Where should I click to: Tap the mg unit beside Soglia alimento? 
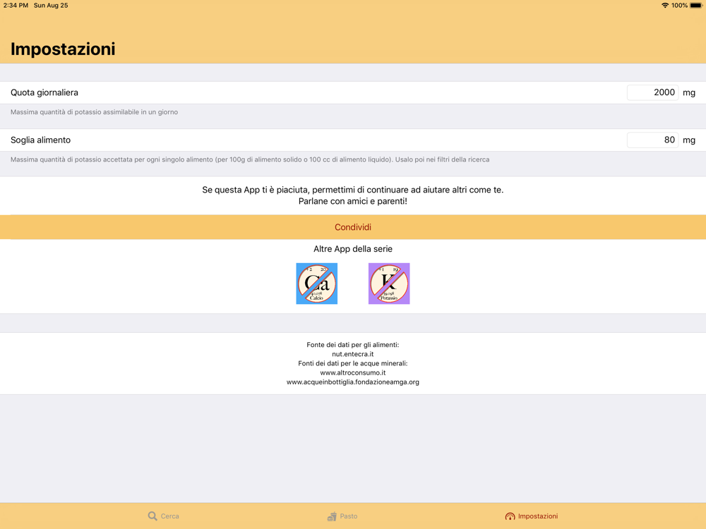(x=689, y=140)
